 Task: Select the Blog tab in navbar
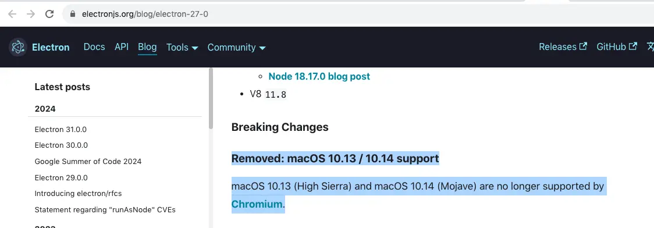point(147,47)
